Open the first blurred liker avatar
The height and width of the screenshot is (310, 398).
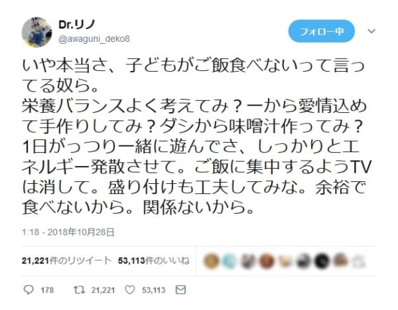pyautogui.click(x=211, y=261)
